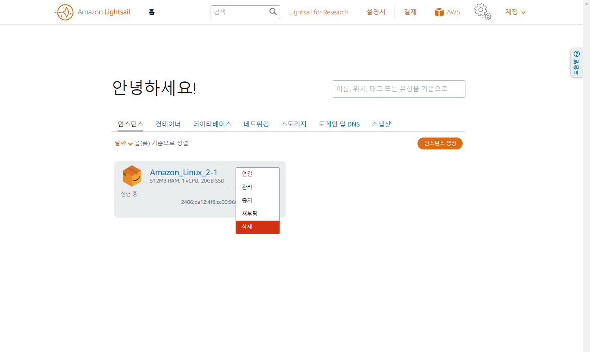Go to 홈 in the header
The height and width of the screenshot is (352, 590).
point(152,12)
